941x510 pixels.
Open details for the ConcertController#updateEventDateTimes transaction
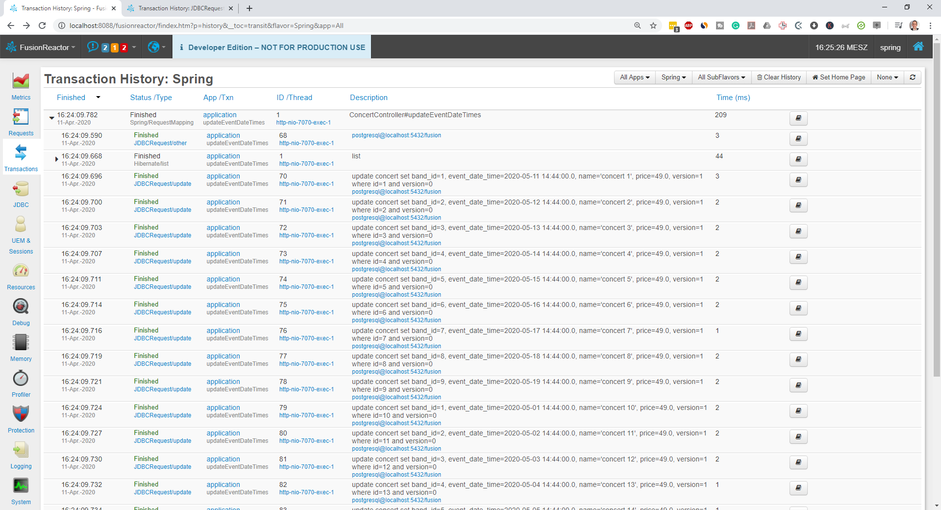point(798,118)
